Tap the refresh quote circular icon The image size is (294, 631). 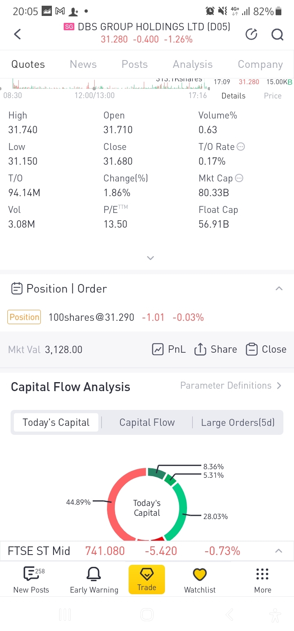click(251, 34)
